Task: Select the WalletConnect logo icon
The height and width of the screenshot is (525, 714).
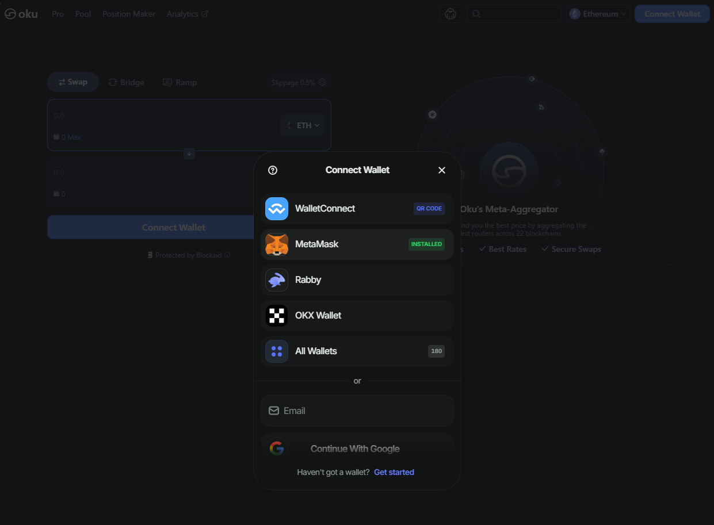Action: 277,209
